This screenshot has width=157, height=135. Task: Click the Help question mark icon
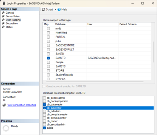pos(59,9)
